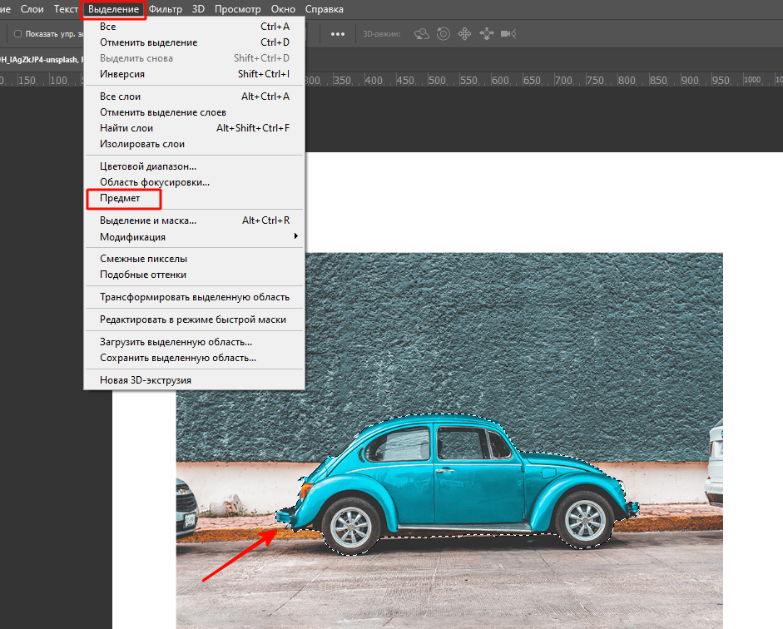Open Цветовой диапазон... dialog
This screenshot has height=629, width=783.
(148, 166)
